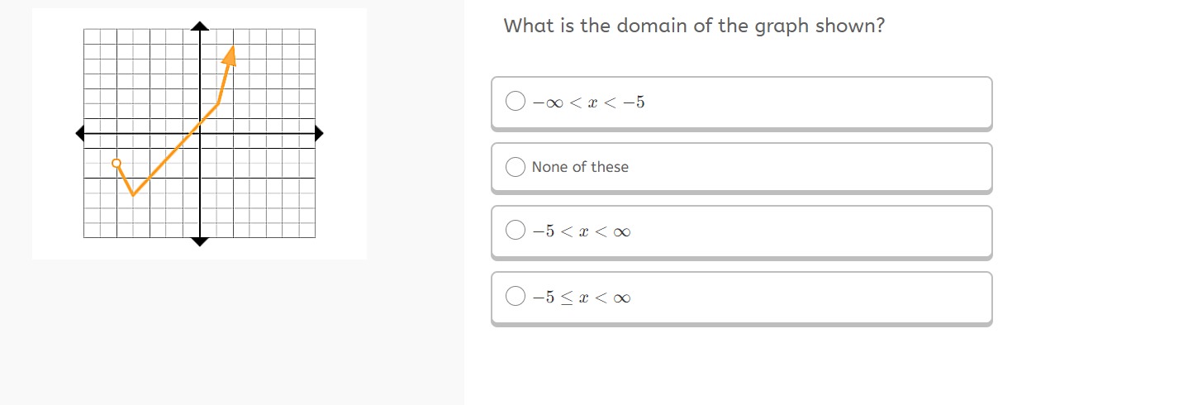Click the black upward arrow of the y-axis

pyautogui.click(x=199, y=26)
